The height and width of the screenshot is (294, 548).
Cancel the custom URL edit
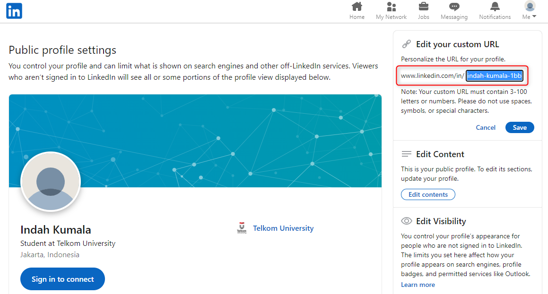pyautogui.click(x=486, y=127)
